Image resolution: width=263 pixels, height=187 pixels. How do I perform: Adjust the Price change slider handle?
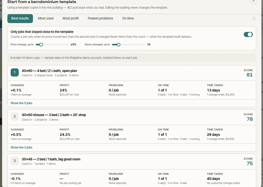[41, 44]
